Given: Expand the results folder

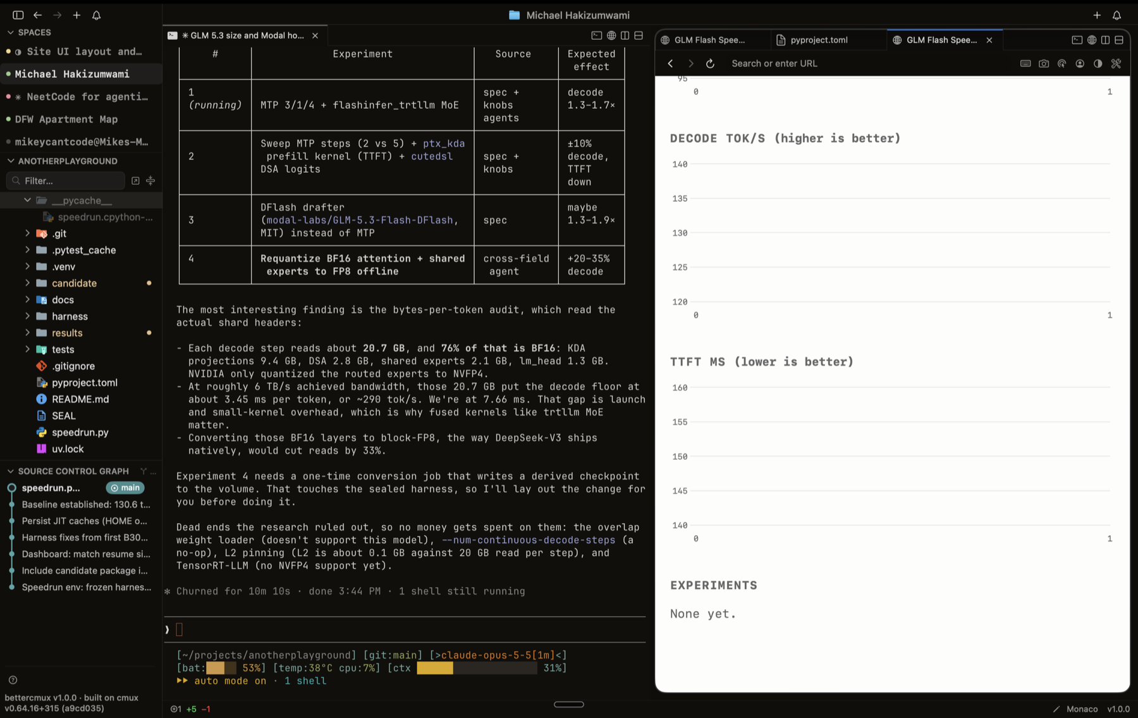Looking at the screenshot, I should 27,333.
